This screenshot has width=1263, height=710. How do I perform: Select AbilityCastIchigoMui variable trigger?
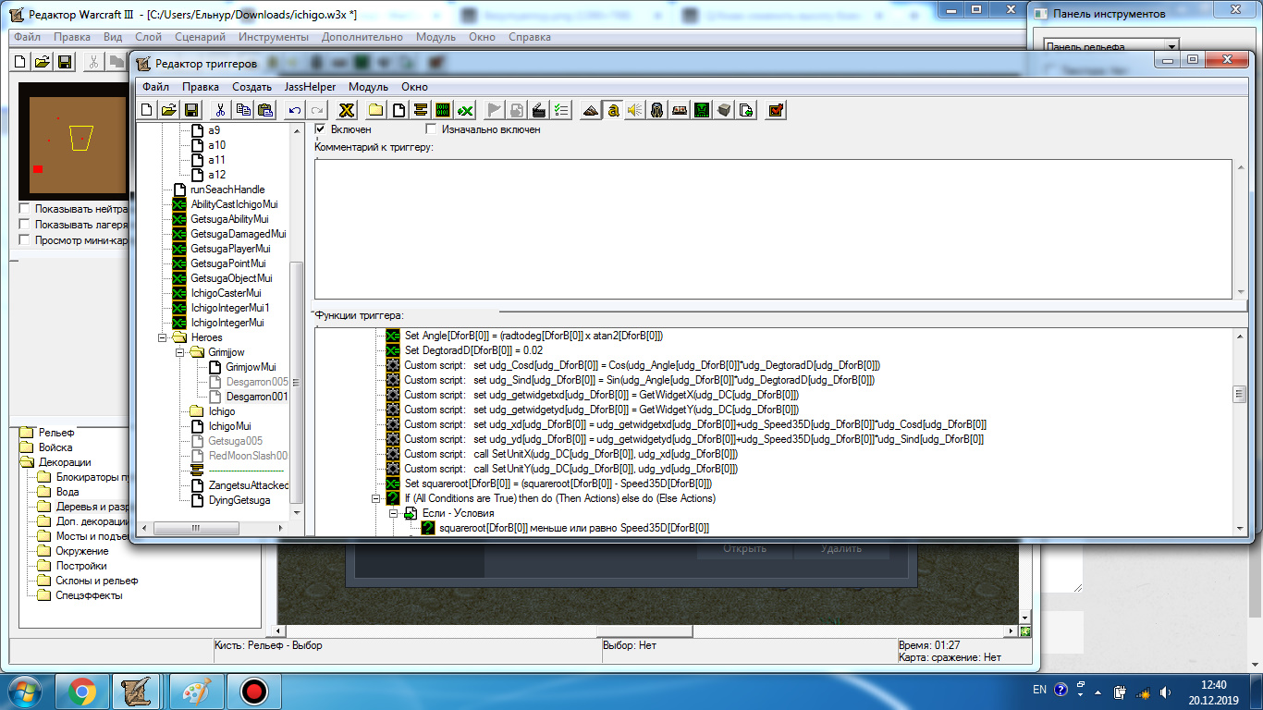click(234, 204)
